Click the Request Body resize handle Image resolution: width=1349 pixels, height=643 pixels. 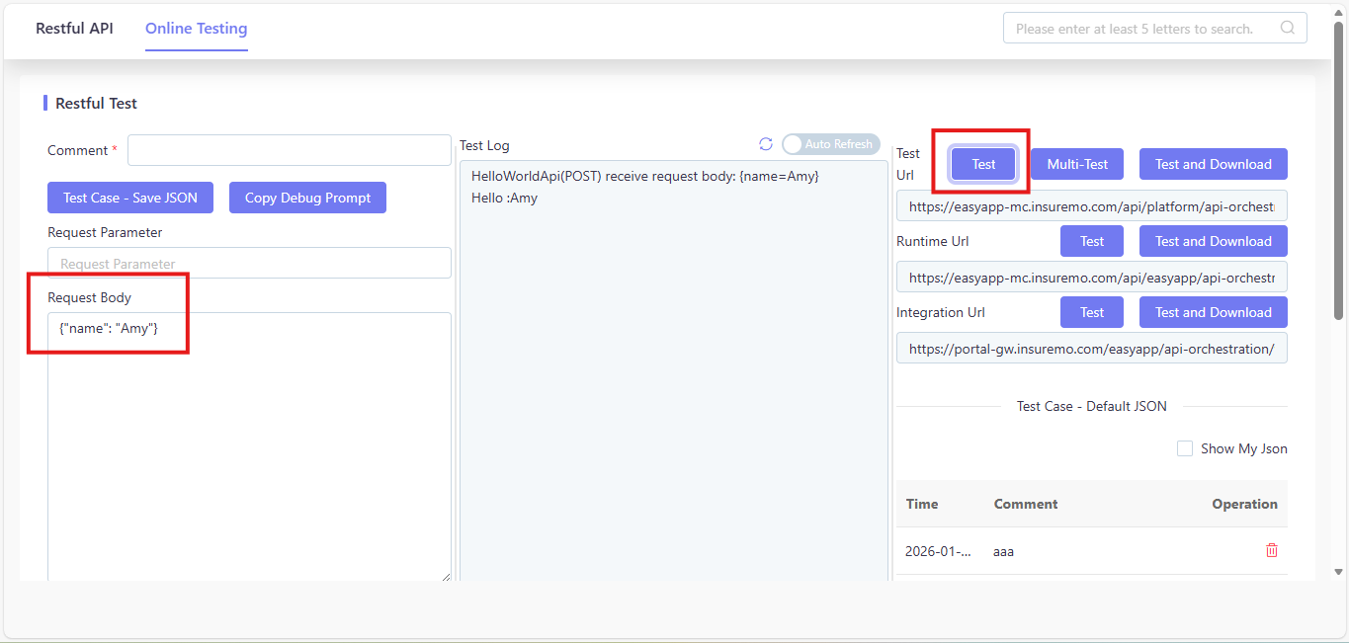[445, 576]
